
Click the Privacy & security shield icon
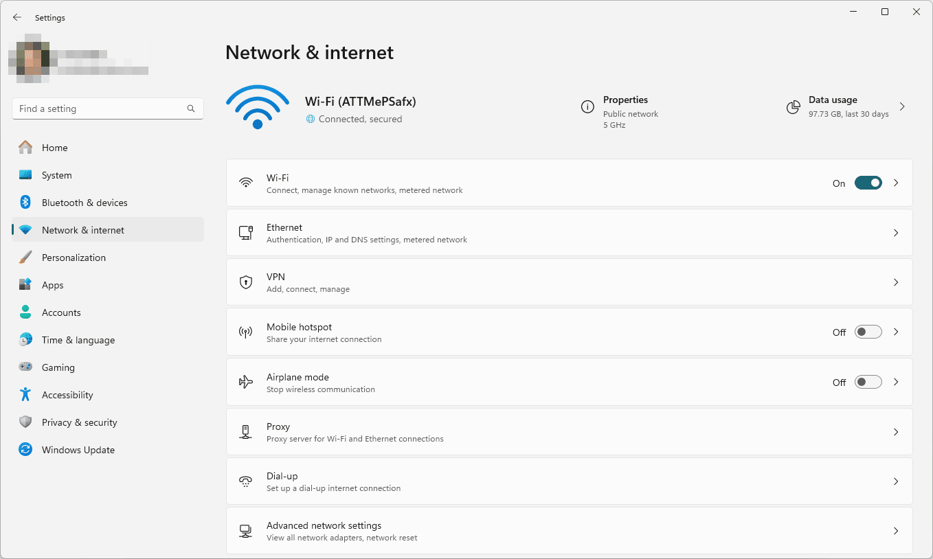coord(25,422)
